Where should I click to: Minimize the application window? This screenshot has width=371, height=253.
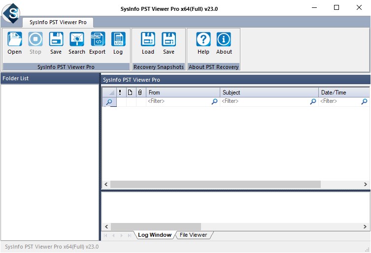pos(314,7)
